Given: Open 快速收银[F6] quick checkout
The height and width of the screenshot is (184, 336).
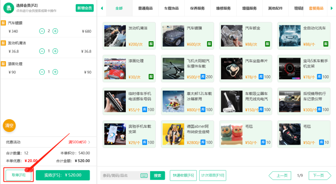Looking at the screenshot, I should [x=183, y=175].
